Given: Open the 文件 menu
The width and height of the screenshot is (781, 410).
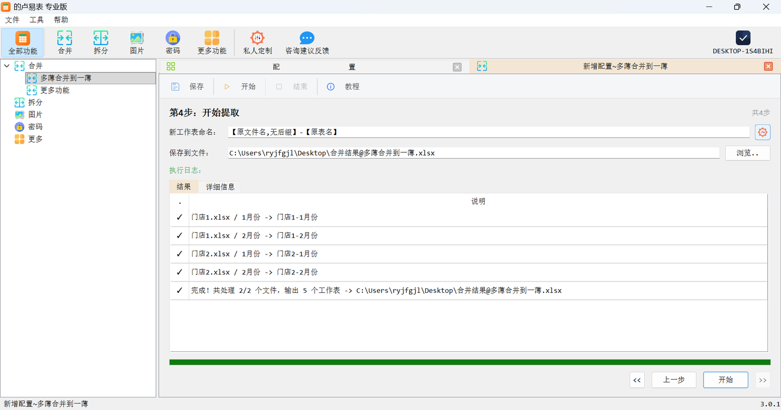Looking at the screenshot, I should click(12, 20).
